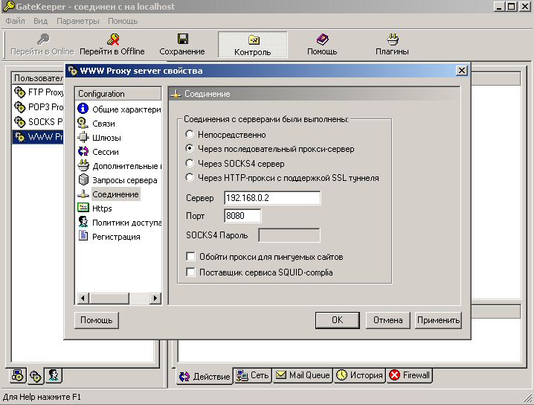
Task: Enable Обойти прокси для пингуемых сайтов checkbox
Action: [190, 256]
